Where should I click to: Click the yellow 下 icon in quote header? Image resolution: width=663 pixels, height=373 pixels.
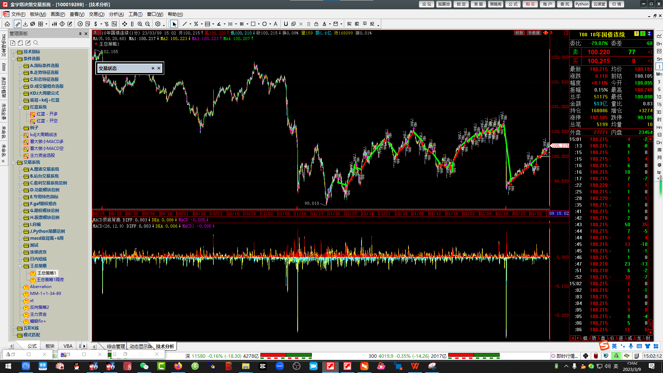click(x=636, y=34)
